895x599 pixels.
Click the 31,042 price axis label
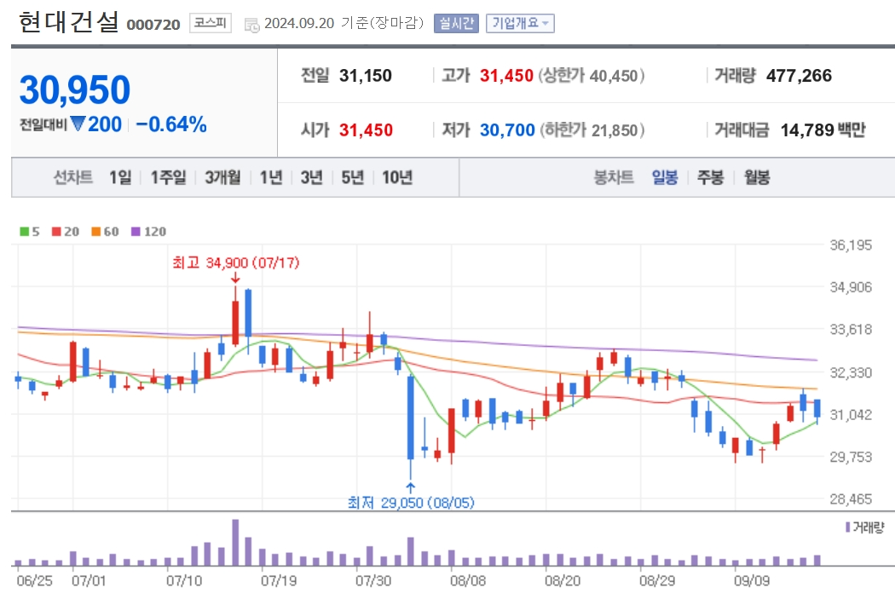(851, 415)
